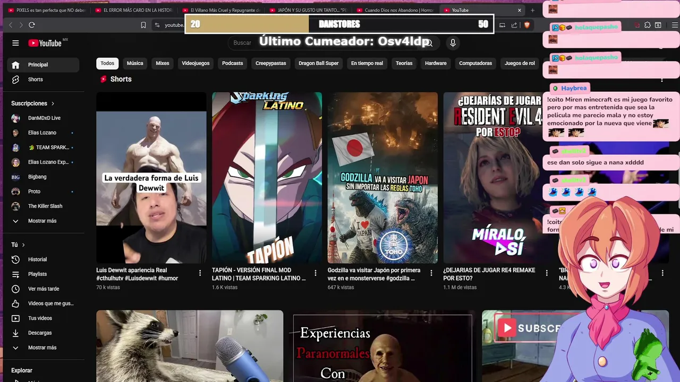
Task: Open the Shorts shelf three-dot menu
Action: point(662,79)
